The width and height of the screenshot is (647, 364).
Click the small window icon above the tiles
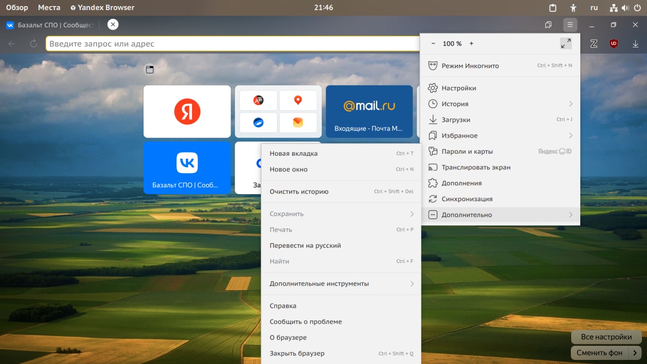coord(150,70)
